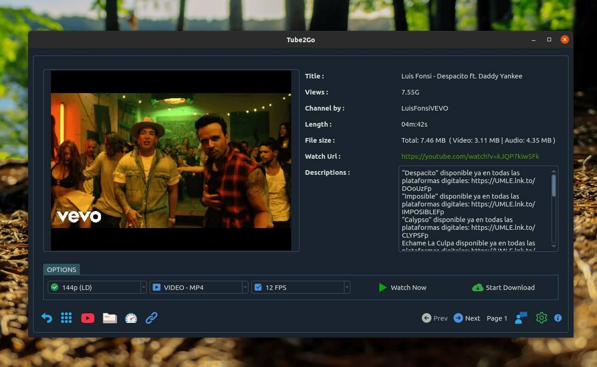Screen dimensions: 597x367
Task: Click the blue chain link icon
Action: click(x=152, y=318)
